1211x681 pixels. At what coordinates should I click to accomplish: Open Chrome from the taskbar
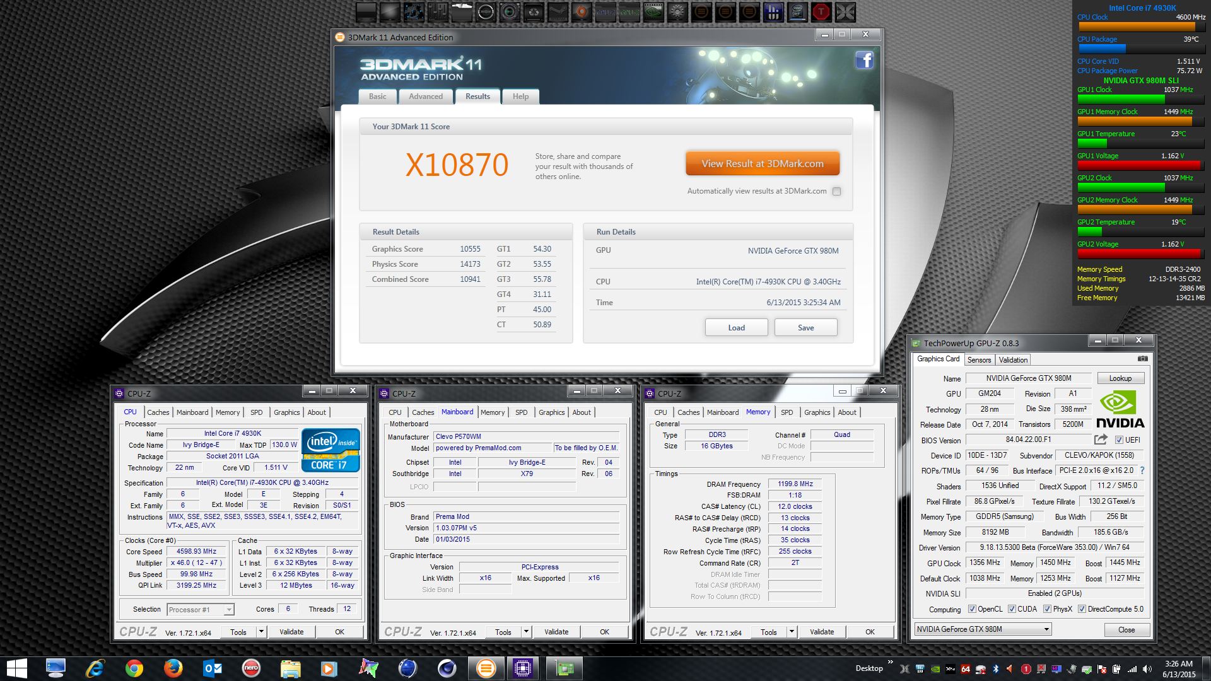click(x=134, y=668)
